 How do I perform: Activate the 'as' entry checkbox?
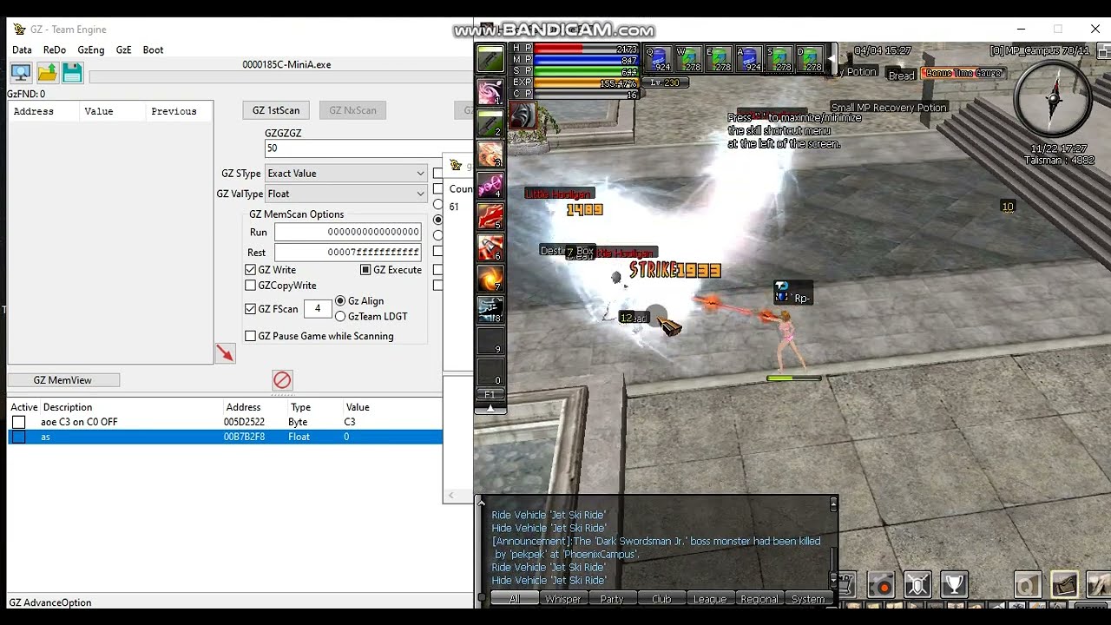click(18, 437)
